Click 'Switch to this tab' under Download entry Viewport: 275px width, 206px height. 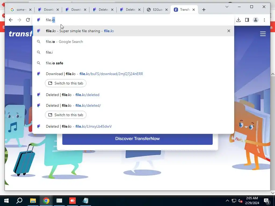click(x=66, y=83)
